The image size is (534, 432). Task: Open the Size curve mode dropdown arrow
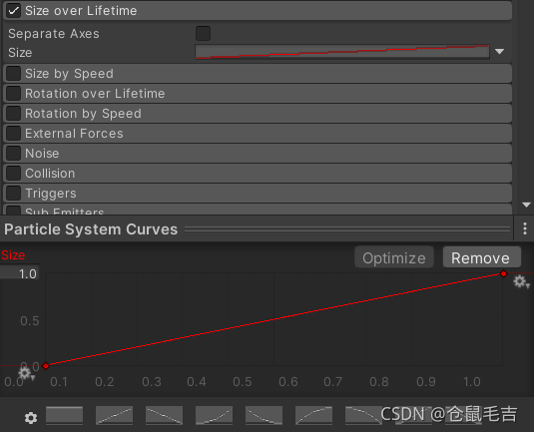tap(499, 52)
